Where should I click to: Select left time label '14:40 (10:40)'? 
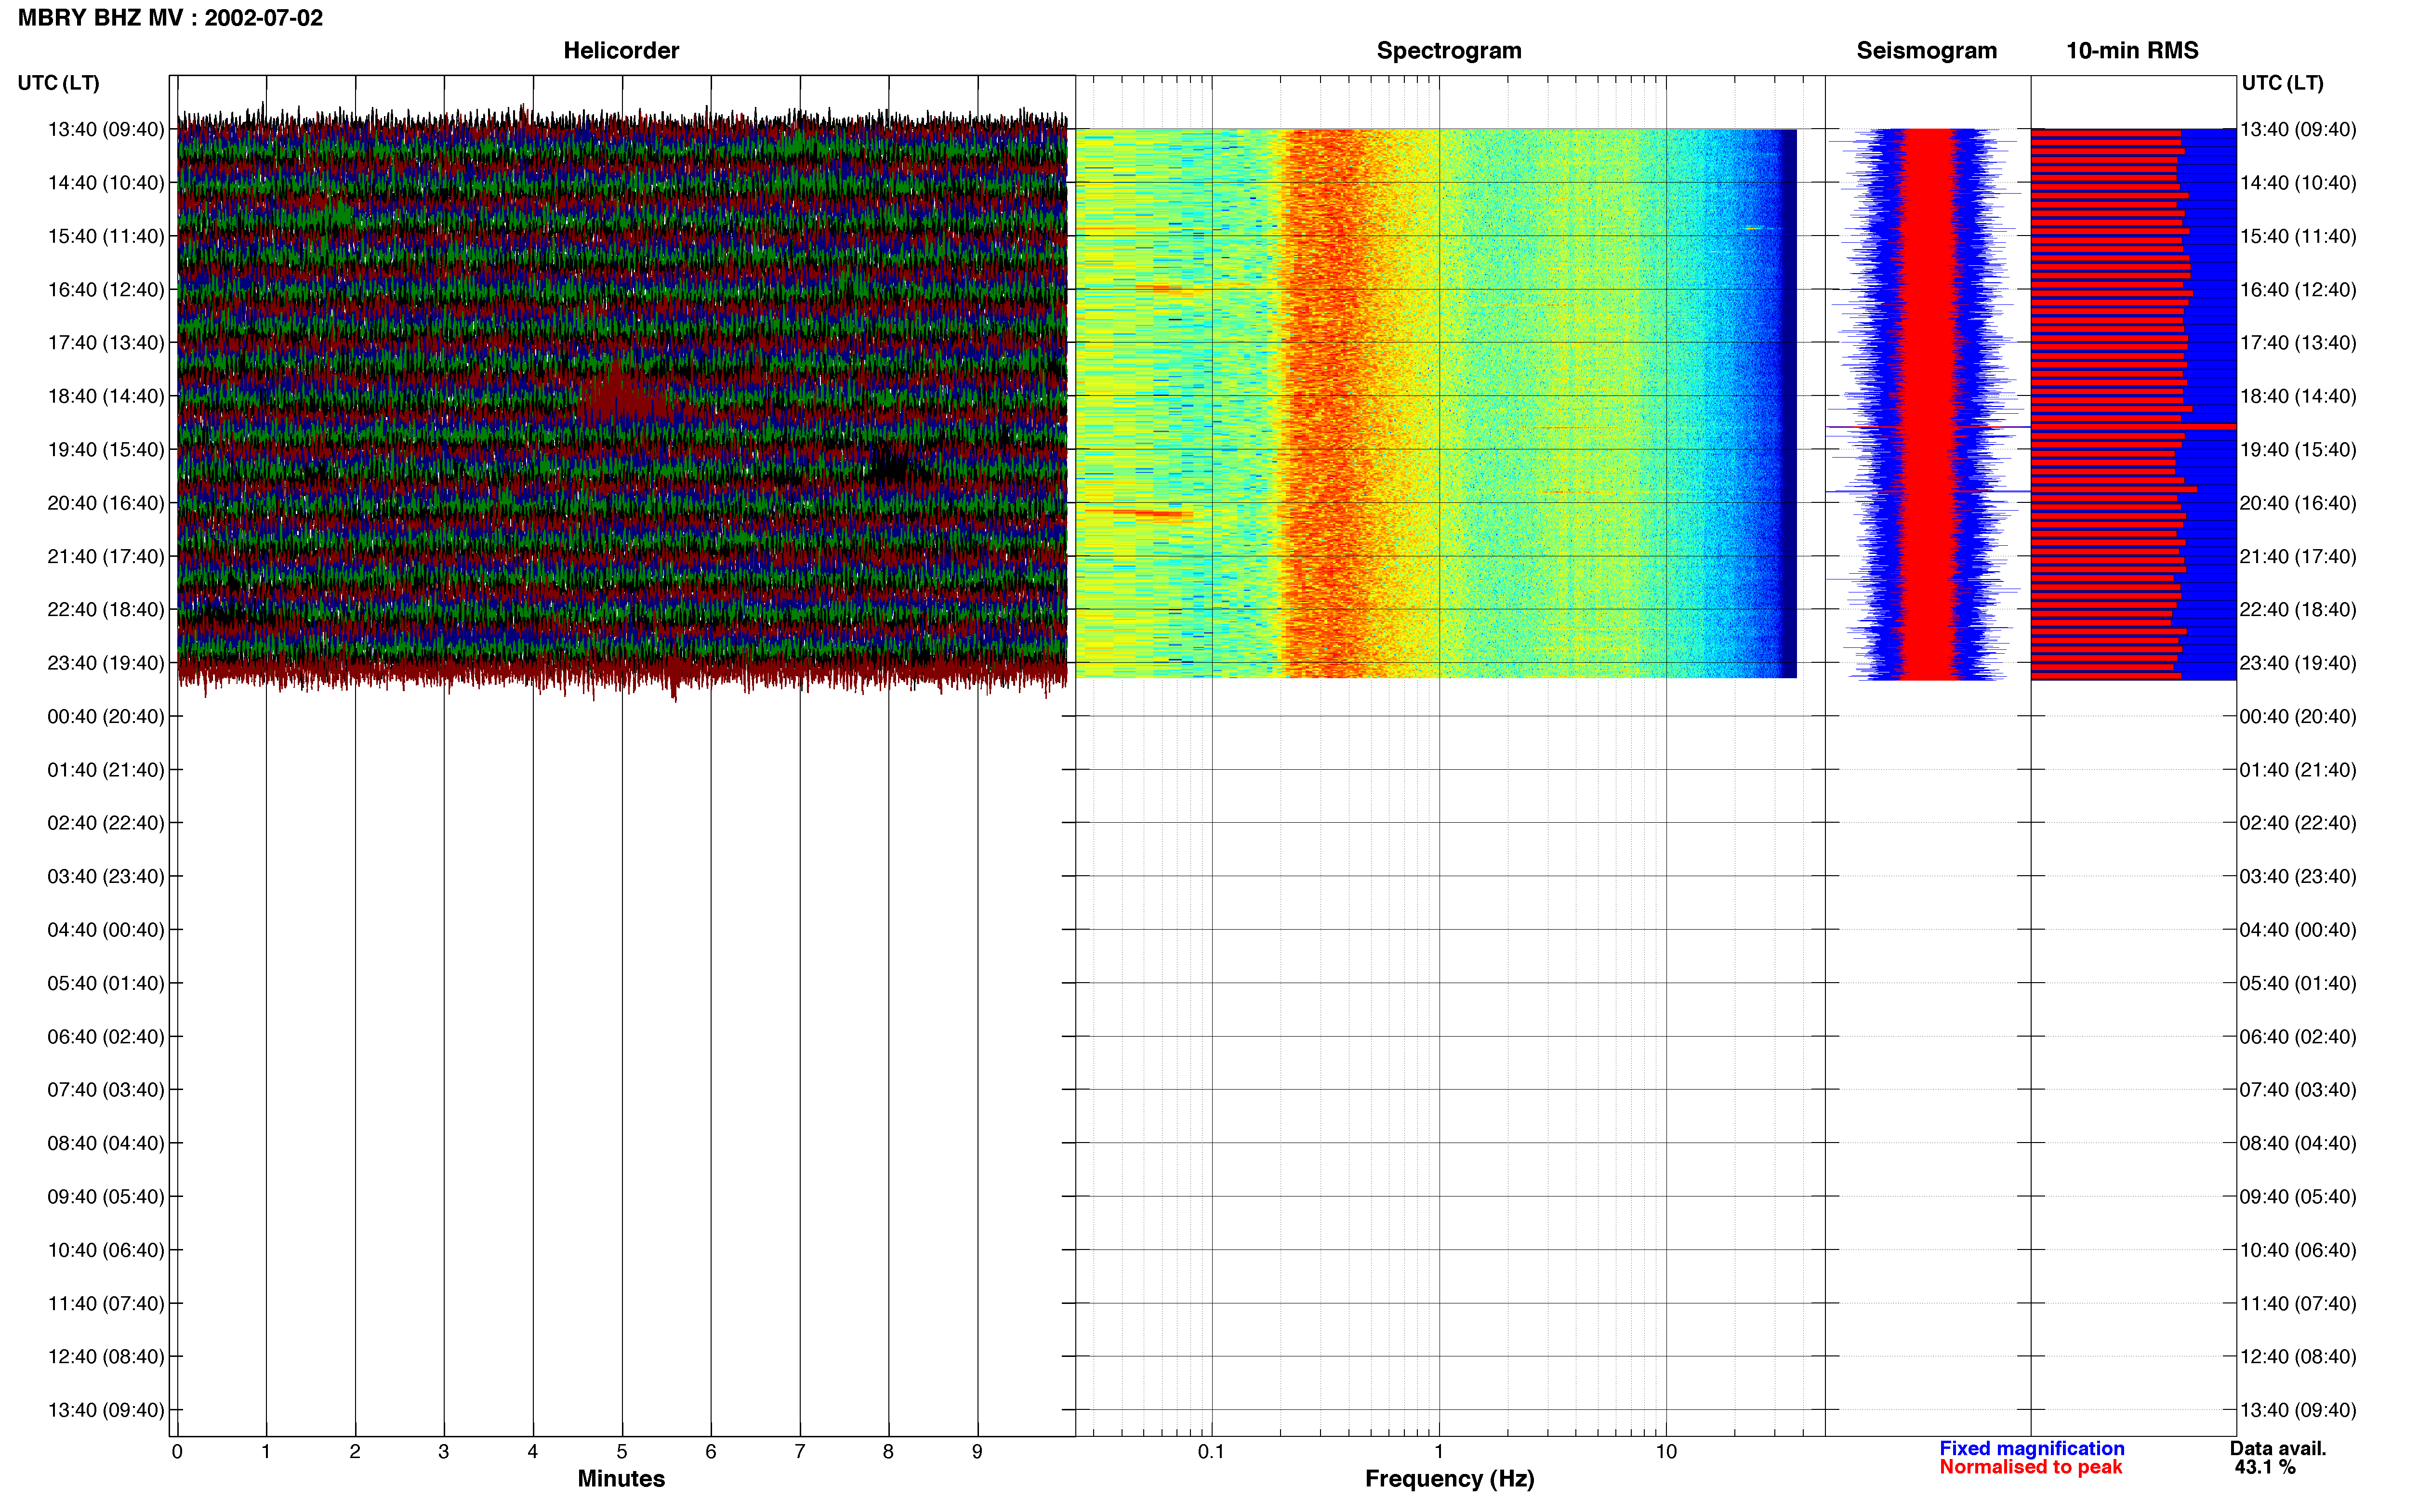coord(106,183)
